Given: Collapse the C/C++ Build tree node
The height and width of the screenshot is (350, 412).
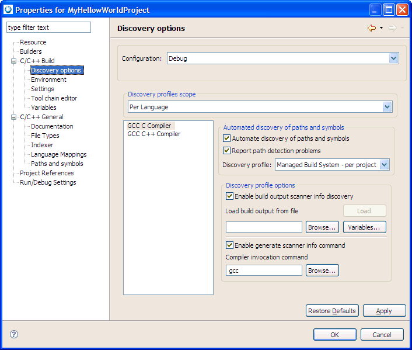Looking at the screenshot, I should click(14, 61).
